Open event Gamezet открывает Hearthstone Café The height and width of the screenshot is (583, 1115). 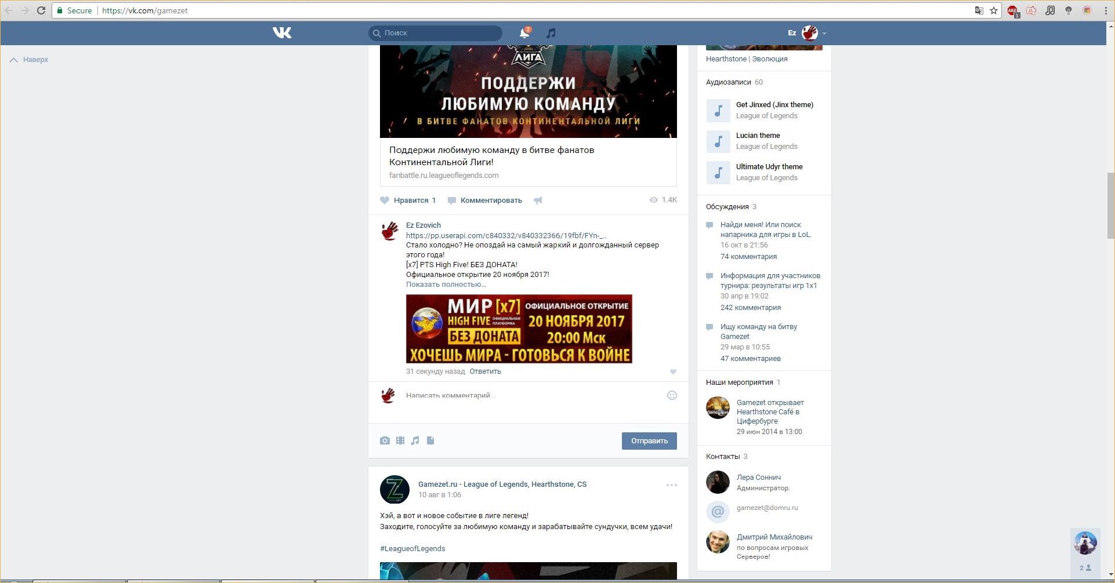[770, 412]
